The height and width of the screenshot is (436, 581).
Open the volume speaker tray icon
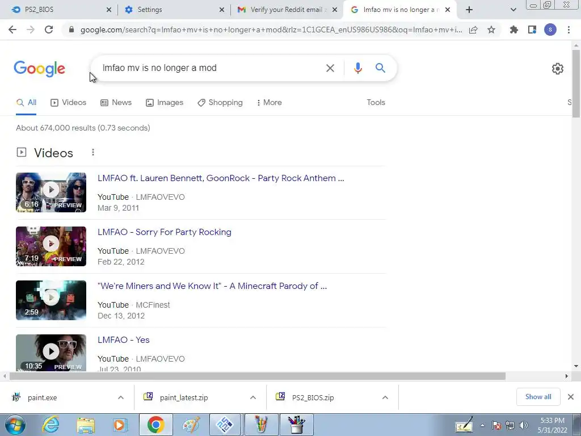(x=524, y=426)
